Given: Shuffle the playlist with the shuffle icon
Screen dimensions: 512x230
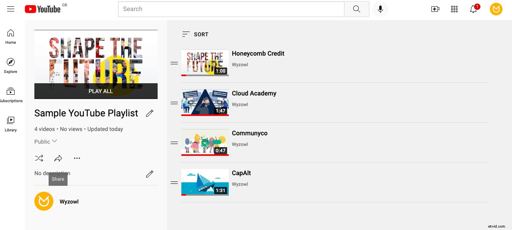Looking at the screenshot, I should point(39,158).
